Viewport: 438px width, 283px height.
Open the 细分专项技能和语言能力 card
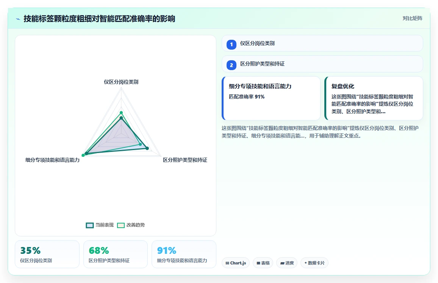(x=271, y=99)
